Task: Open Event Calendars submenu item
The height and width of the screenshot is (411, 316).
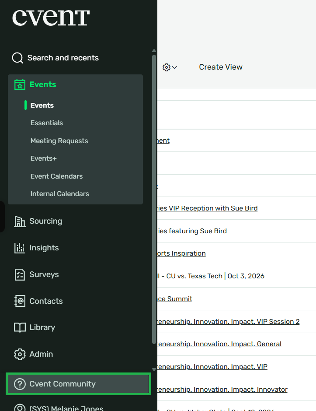Action: [x=56, y=176]
